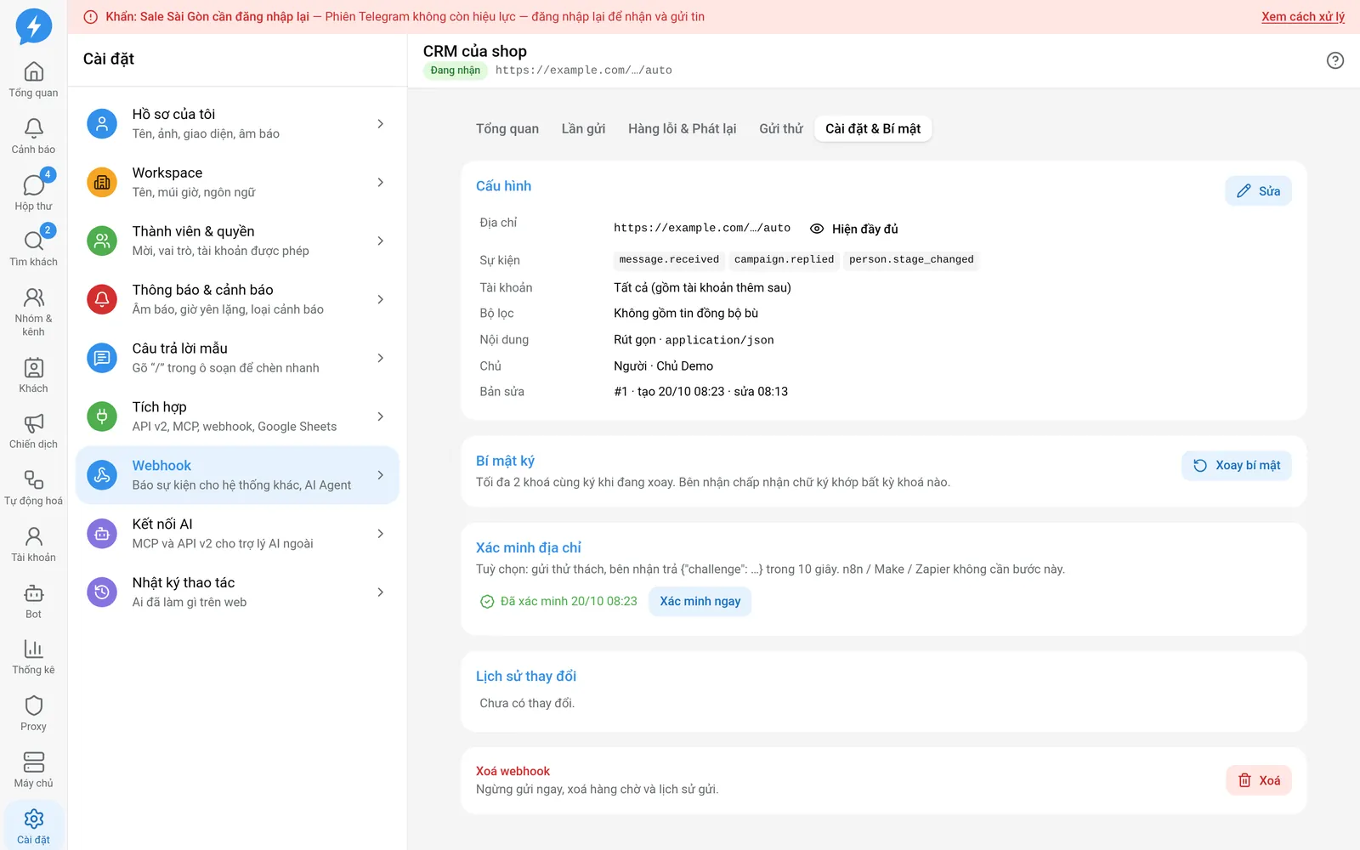The width and height of the screenshot is (1360, 850).
Task: Open the Xem cách xử lý link
Action: (x=1303, y=17)
